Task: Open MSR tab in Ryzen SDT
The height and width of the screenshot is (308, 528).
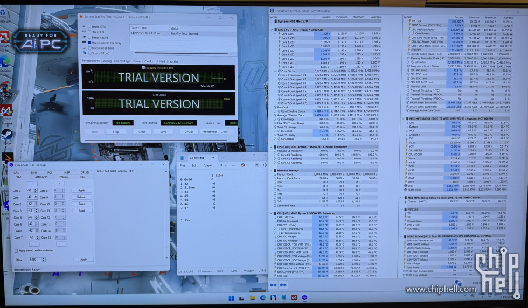Action: 67,172
